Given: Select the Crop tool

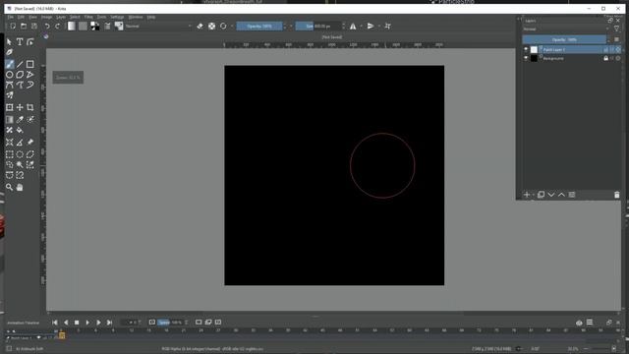Looking at the screenshot, I should (30, 107).
